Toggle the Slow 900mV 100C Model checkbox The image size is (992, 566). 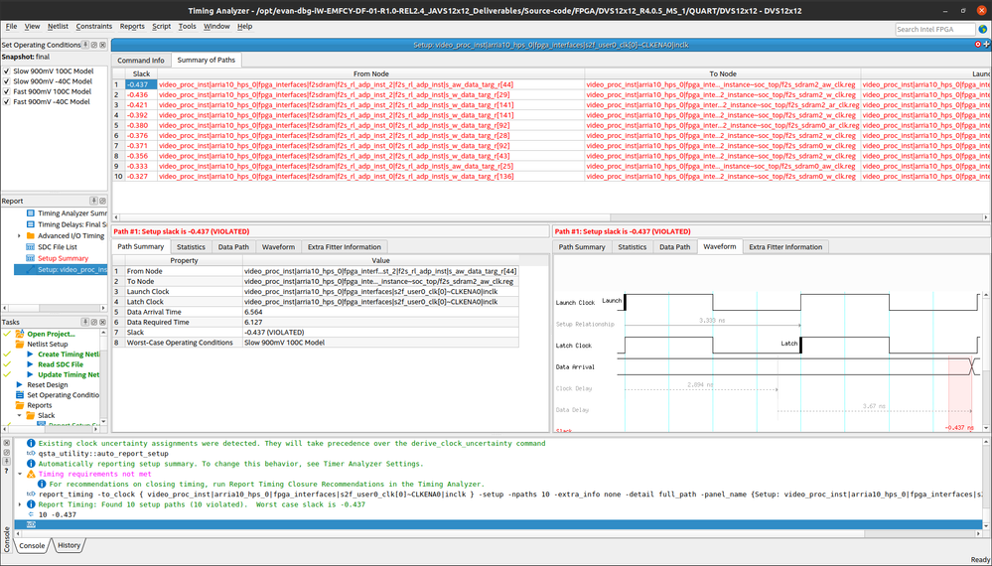coord(7,71)
